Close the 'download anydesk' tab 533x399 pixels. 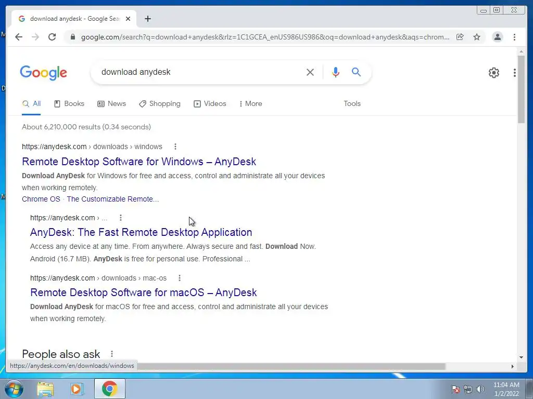(128, 19)
